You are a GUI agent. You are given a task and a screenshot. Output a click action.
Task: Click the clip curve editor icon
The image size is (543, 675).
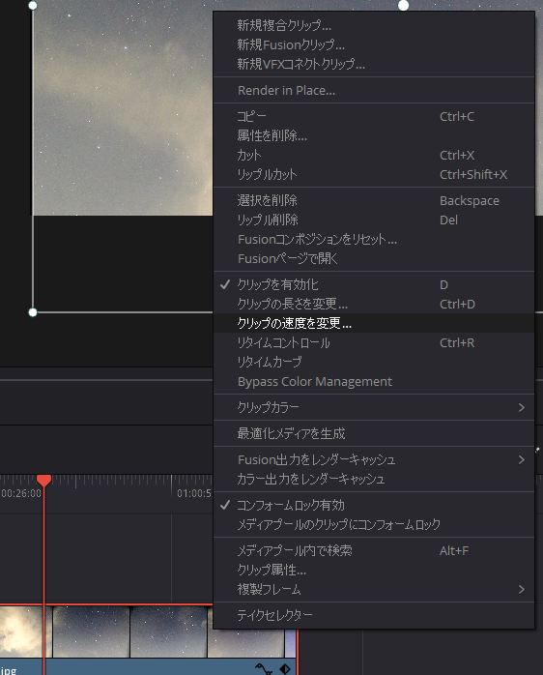(x=264, y=668)
